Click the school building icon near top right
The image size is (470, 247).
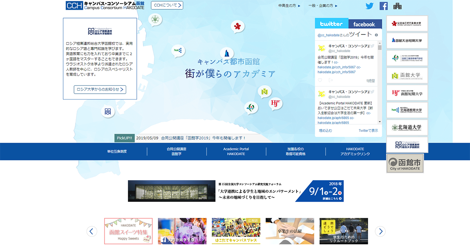coord(398,5)
